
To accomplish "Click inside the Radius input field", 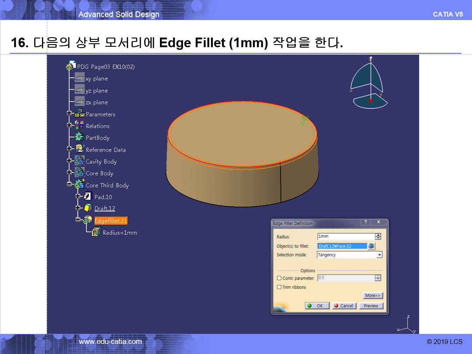I will tap(345, 236).
